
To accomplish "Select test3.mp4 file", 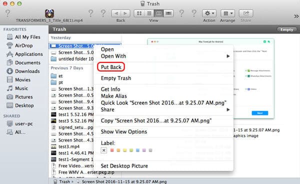I will tap(65, 146).
